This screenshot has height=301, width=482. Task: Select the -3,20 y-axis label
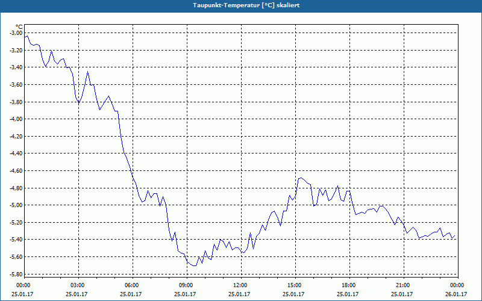[x=15, y=51]
